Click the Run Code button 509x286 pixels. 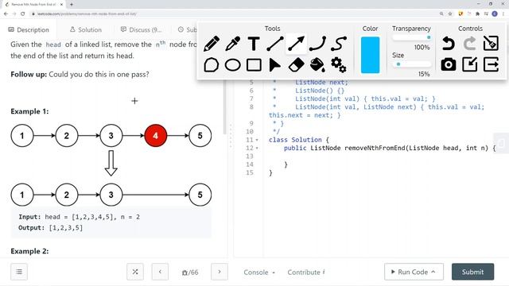tap(414, 272)
